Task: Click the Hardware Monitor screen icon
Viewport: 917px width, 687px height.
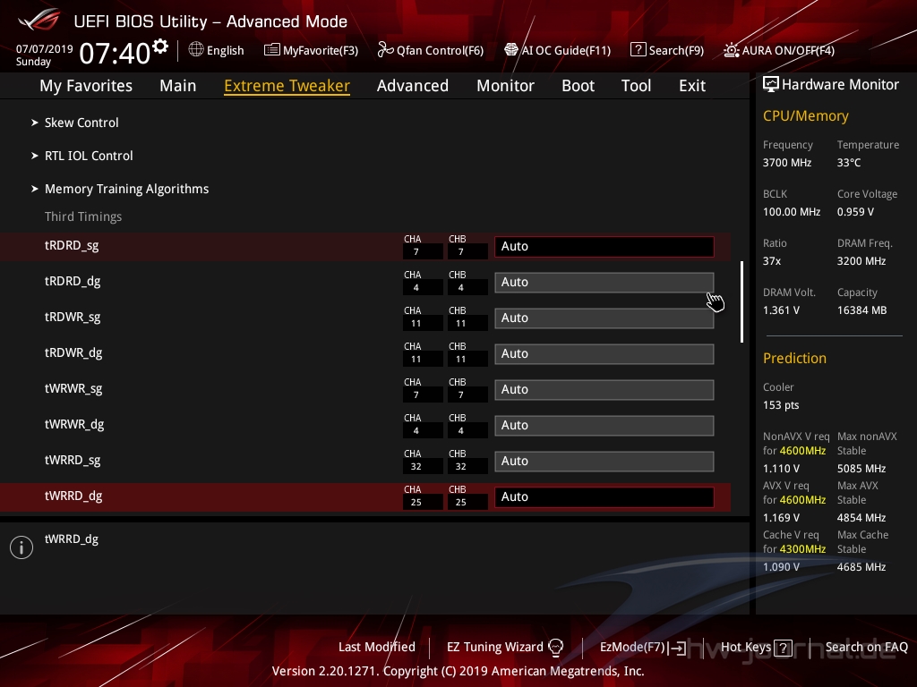Action: pos(771,85)
